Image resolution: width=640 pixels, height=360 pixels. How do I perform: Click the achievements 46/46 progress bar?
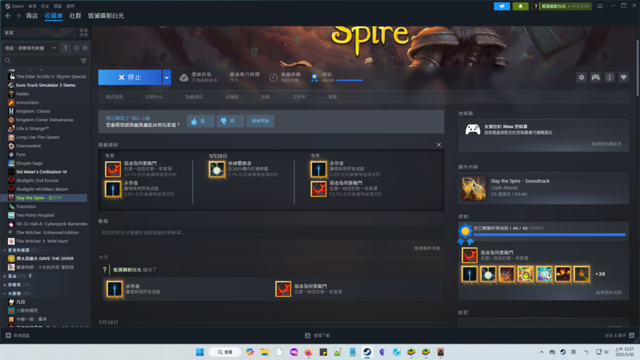549,235
